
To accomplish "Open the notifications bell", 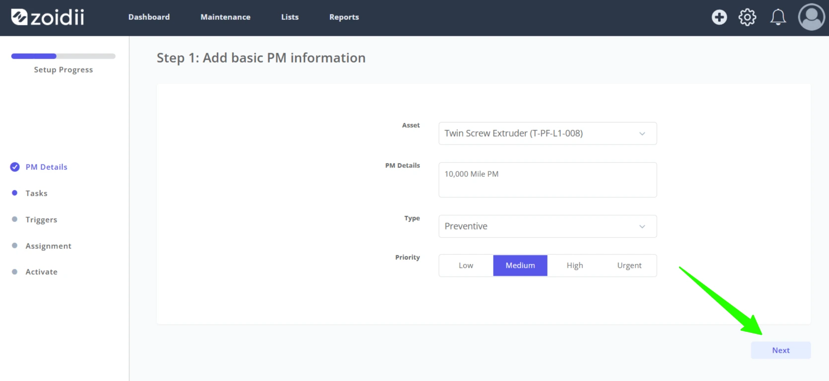I will coord(778,17).
